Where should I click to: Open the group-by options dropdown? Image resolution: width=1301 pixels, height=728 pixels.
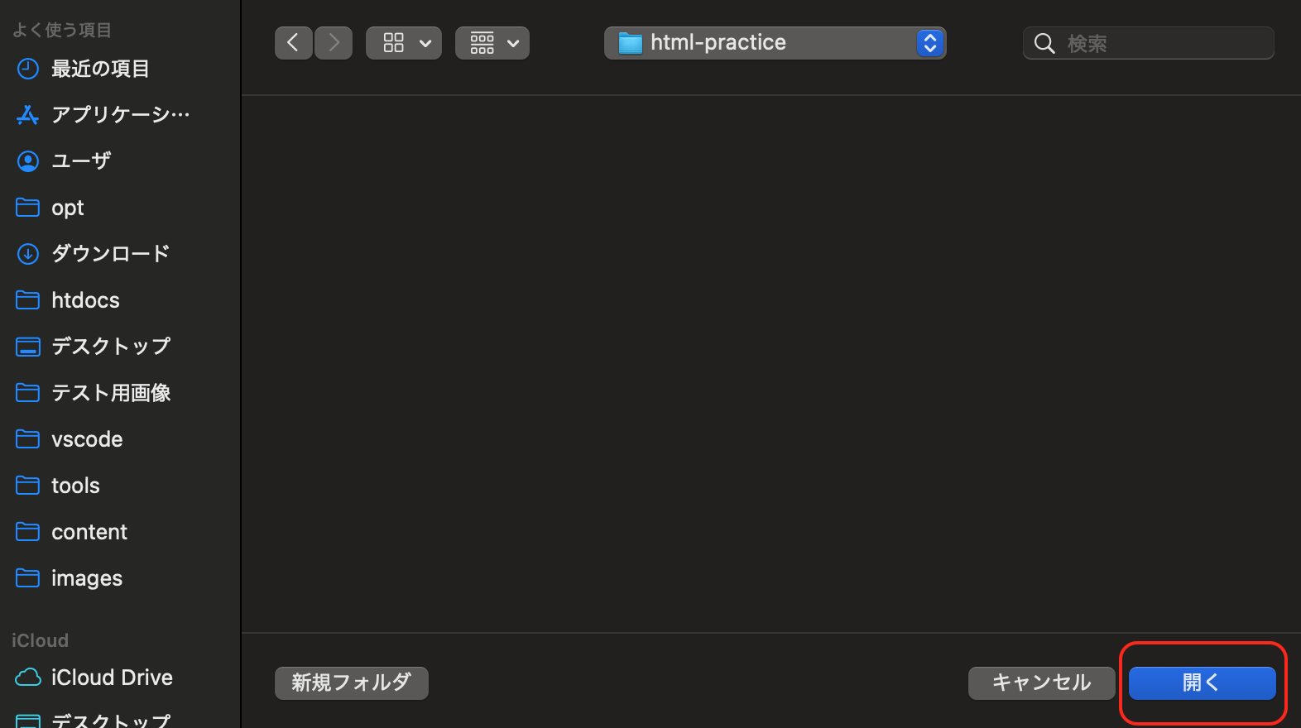492,43
